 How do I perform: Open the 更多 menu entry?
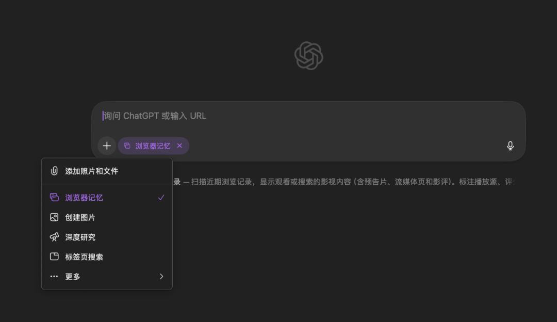coord(73,277)
